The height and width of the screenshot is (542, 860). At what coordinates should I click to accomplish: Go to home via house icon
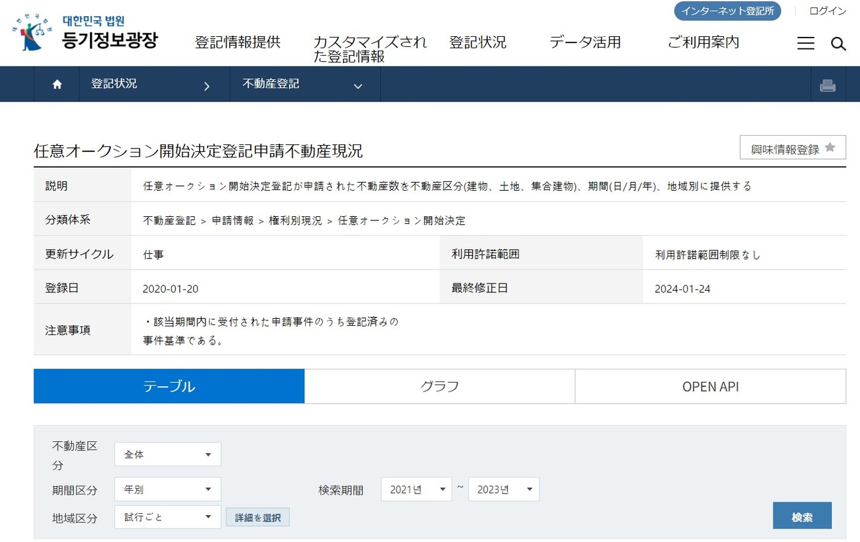pyautogui.click(x=57, y=85)
